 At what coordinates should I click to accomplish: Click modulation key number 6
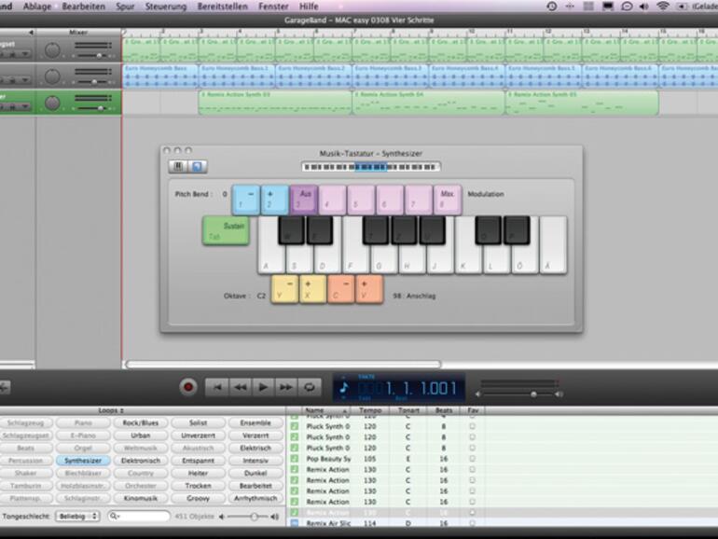tap(390, 200)
